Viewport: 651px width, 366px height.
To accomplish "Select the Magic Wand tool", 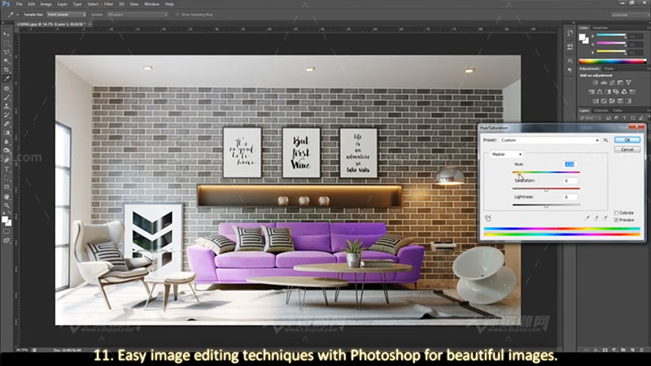I will click(x=7, y=61).
